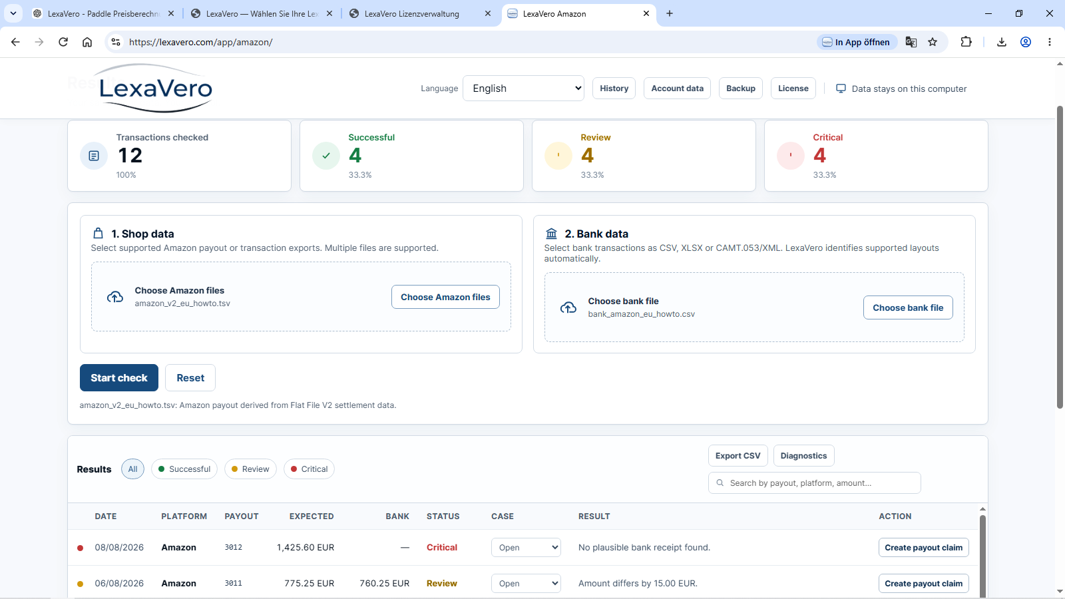Open Case dropdown for payout 3012

point(526,548)
